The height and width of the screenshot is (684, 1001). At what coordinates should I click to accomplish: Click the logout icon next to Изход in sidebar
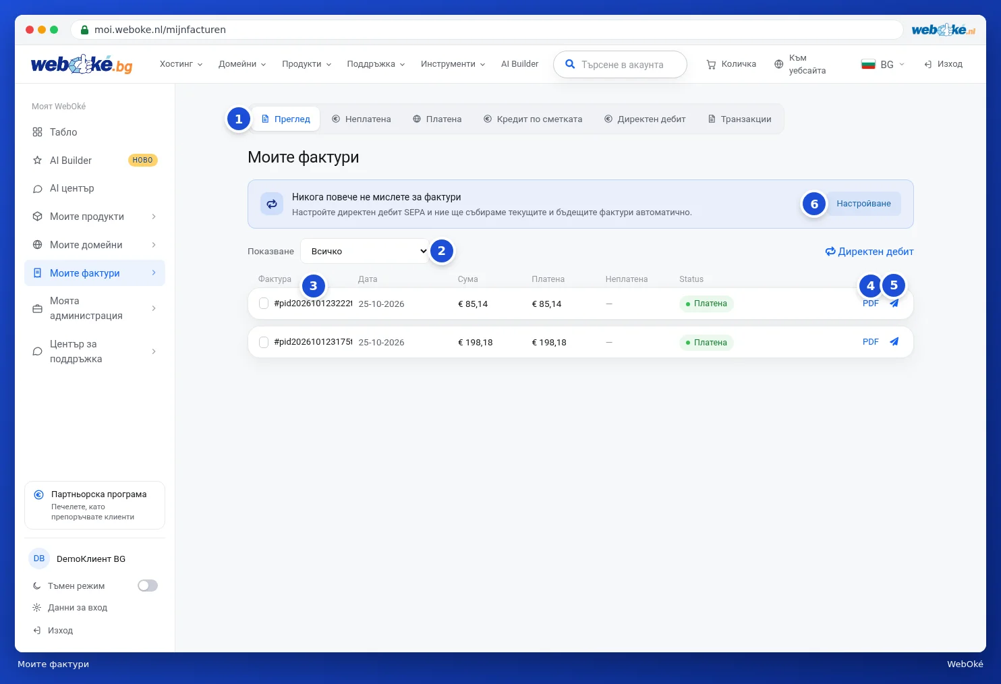(37, 631)
